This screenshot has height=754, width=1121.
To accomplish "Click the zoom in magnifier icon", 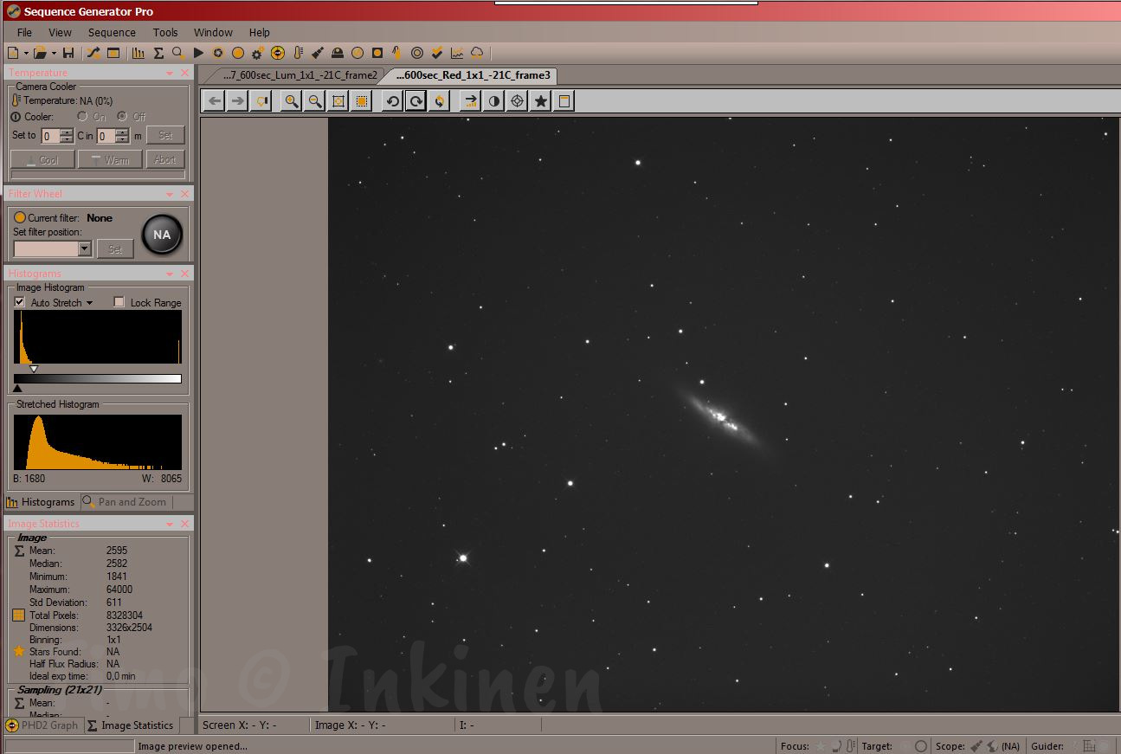I will [x=292, y=101].
